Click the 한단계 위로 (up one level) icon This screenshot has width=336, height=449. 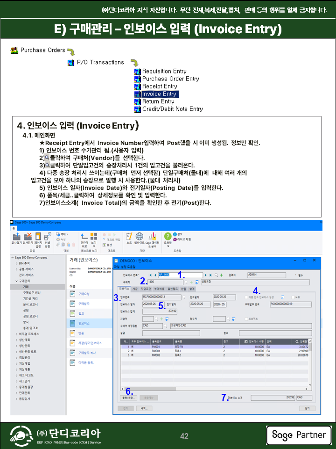click(x=84, y=236)
